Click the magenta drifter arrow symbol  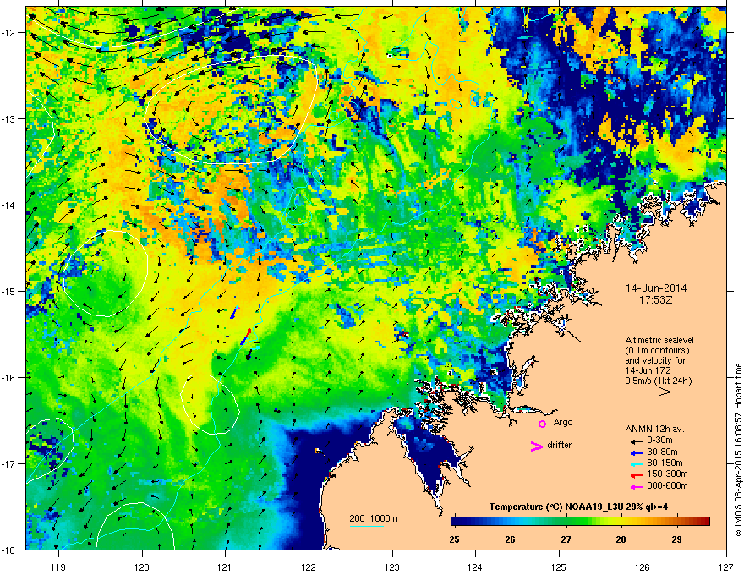[x=536, y=446]
